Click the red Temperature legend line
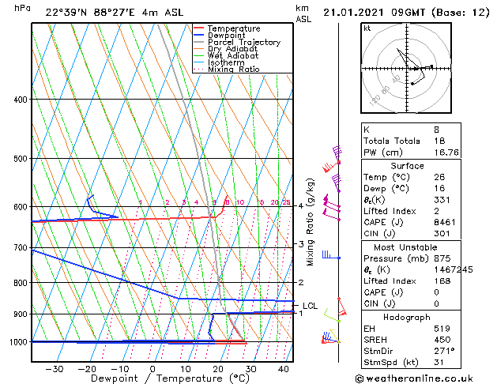This screenshot has height=384, width=497. click(198, 28)
